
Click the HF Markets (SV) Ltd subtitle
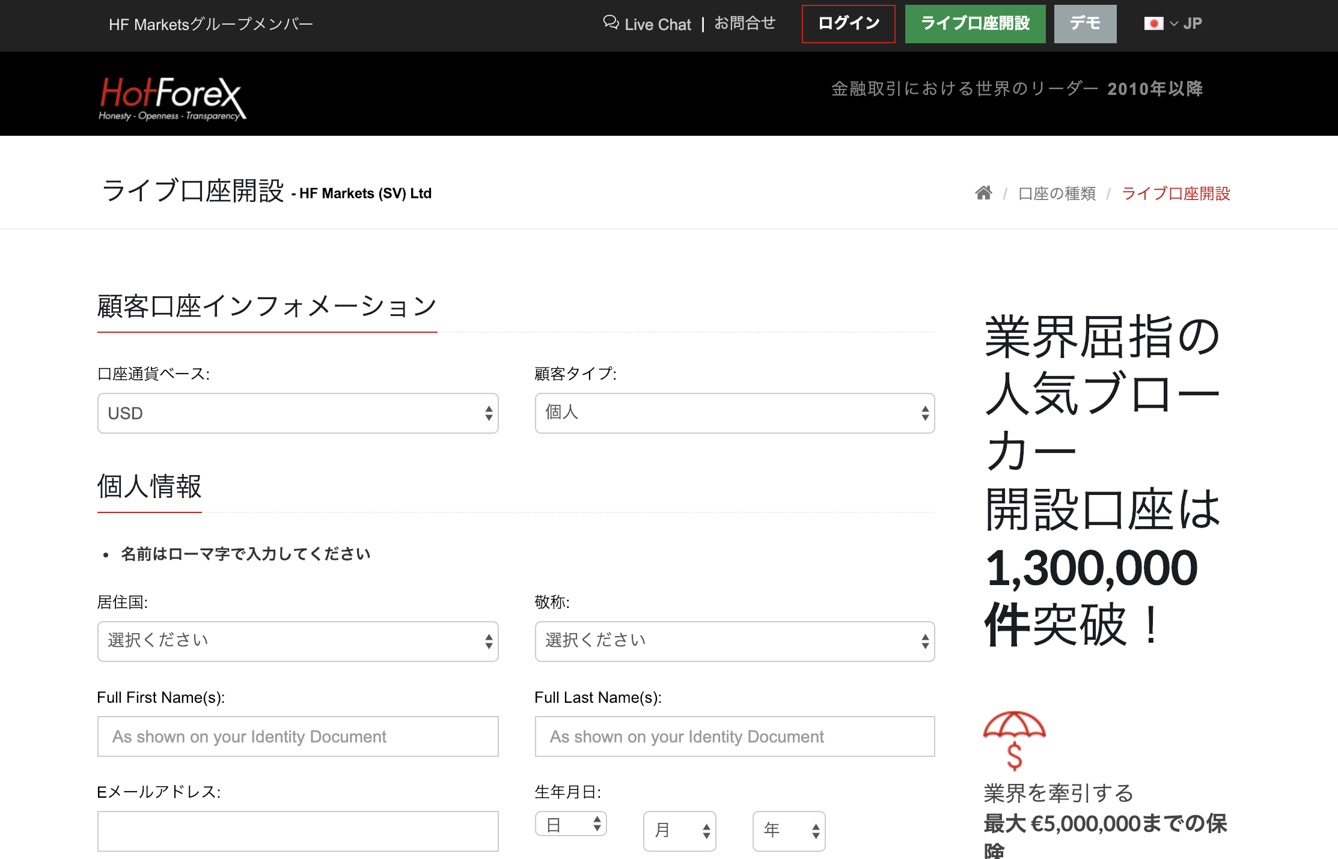pos(365,193)
